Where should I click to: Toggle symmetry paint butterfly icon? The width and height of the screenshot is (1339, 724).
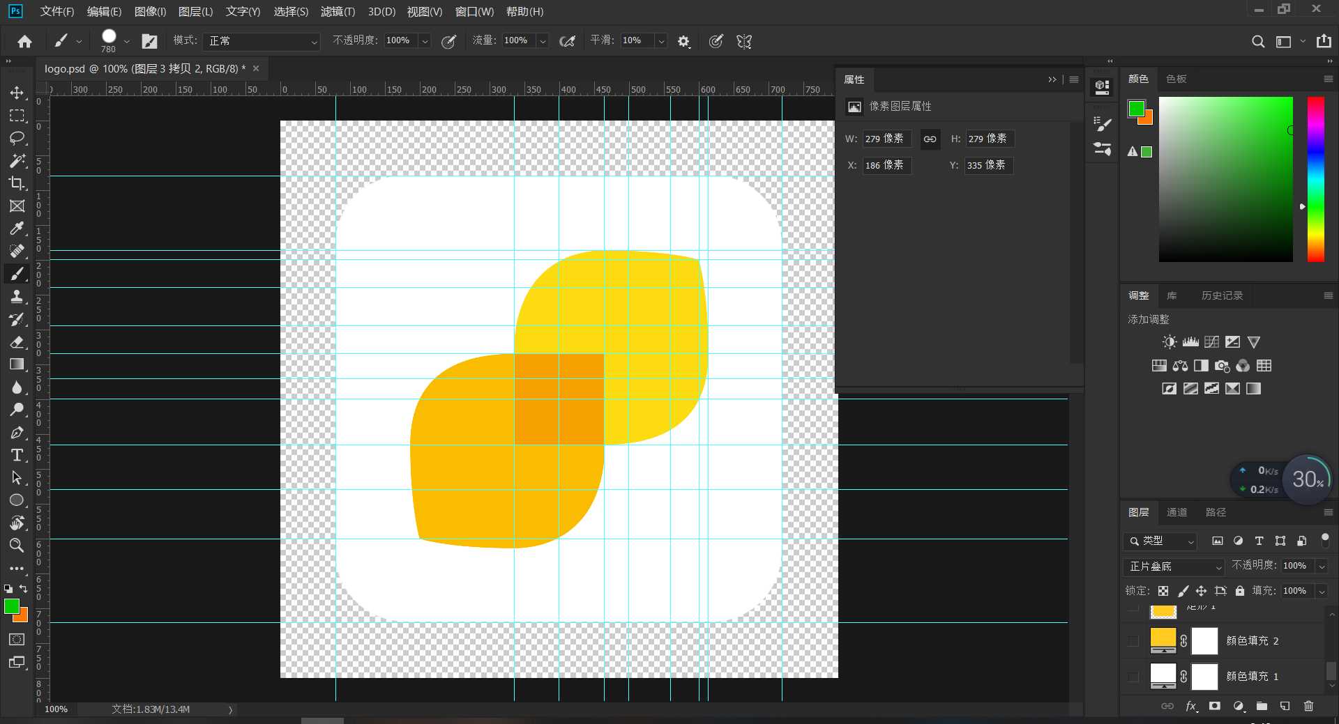tap(744, 42)
